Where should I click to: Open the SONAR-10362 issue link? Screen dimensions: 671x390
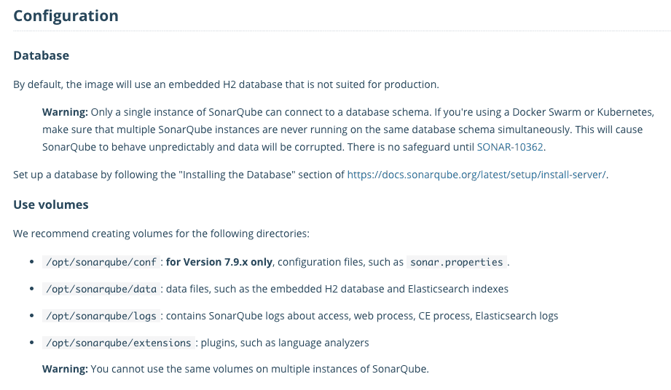pos(510,147)
